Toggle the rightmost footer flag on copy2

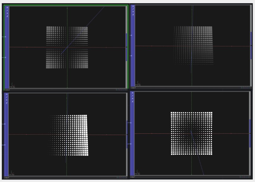[126, 90]
